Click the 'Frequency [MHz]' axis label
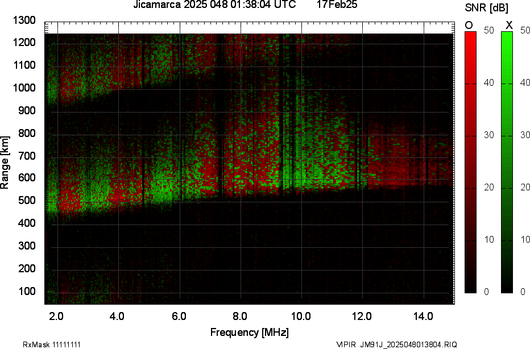 tap(250, 333)
